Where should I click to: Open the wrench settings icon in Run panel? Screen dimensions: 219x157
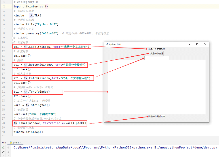click(x=3, y=152)
